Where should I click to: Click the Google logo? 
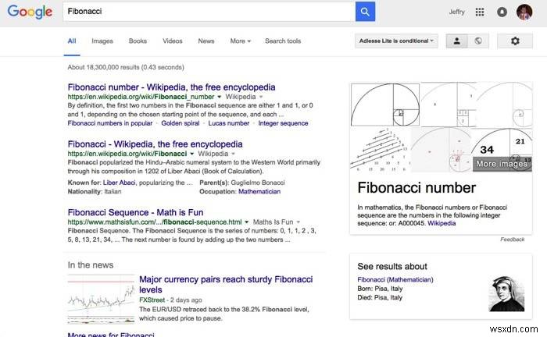coord(31,12)
